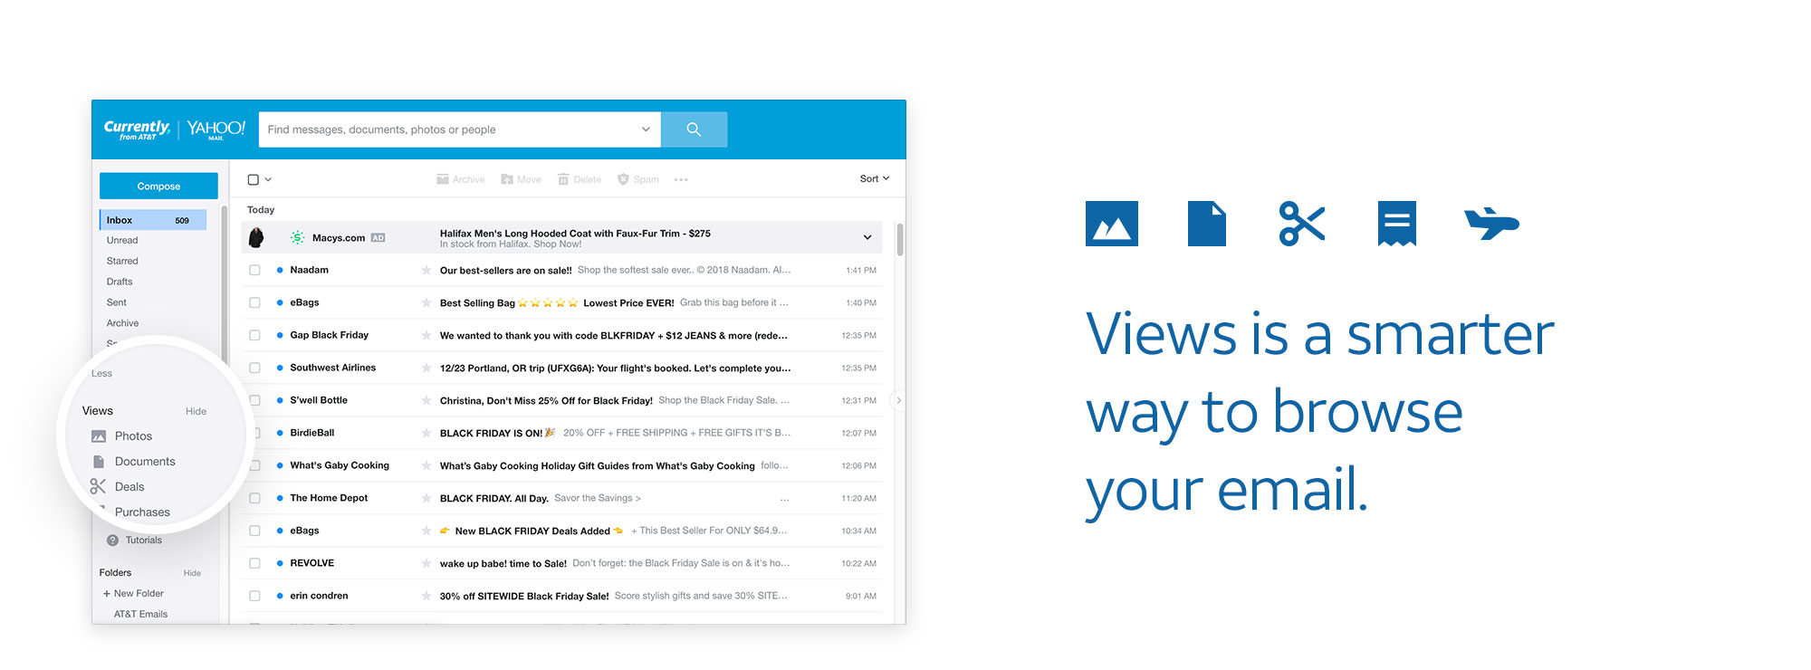Expand the search options dropdown arrow
This screenshot has height=670, width=1811.
pyautogui.click(x=646, y=129)
